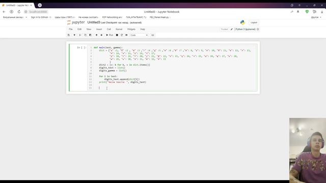Click the bookmark page icon in address bar
The image size is (326, 183).
298,12
